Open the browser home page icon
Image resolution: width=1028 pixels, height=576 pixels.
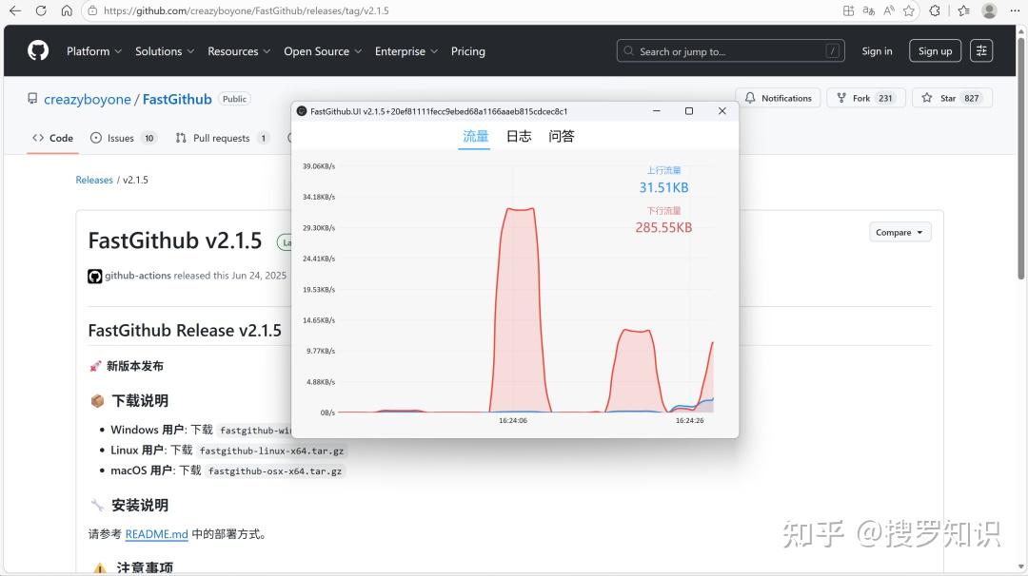(67, 10)
